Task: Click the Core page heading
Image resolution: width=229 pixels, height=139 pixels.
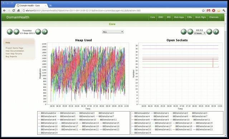Action: click(112, 24)
